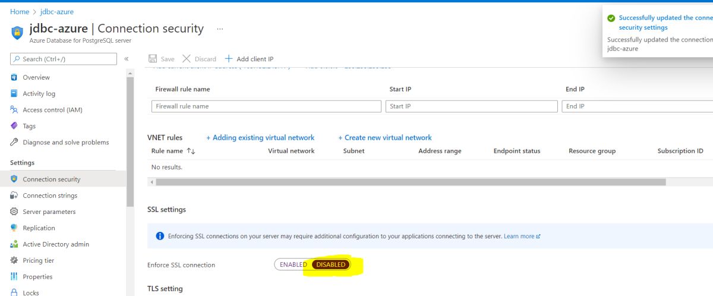The image size is (713, 296).
Task: Click the Address range column header
Action: 440,151
